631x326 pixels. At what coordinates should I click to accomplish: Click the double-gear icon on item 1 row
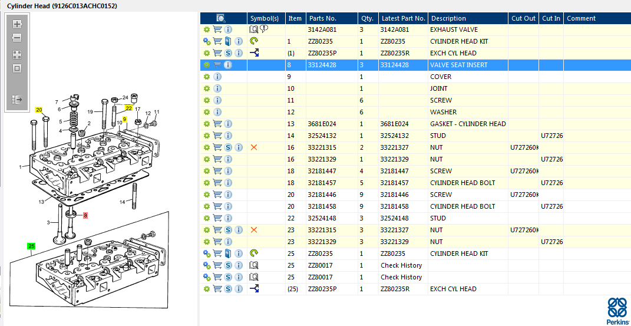[207, 41]
